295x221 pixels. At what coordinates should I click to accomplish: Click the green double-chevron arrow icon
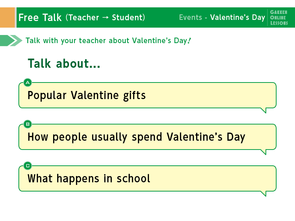tap(11, 41)
